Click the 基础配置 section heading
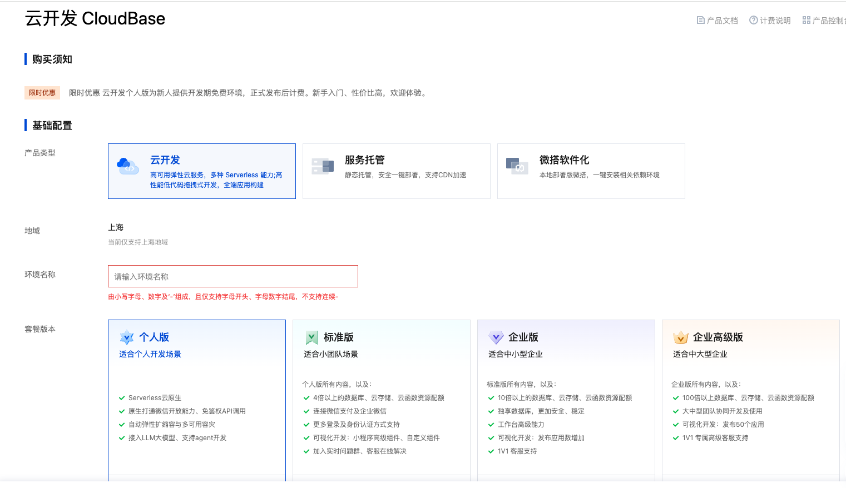 click(x=52, y=126)
